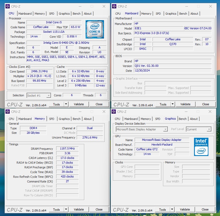This screenshot has width=220, height=216.
Task: Click the Board Manuf. Hewlett-Packard value
Action: click(162, 145)
